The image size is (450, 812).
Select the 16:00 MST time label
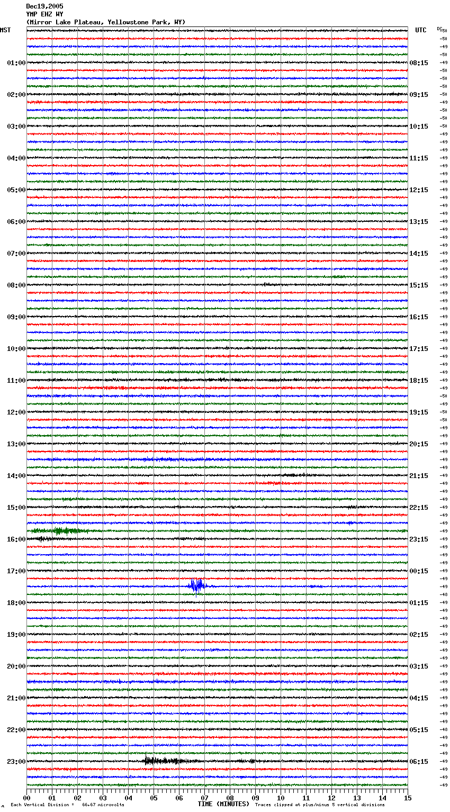16,539
